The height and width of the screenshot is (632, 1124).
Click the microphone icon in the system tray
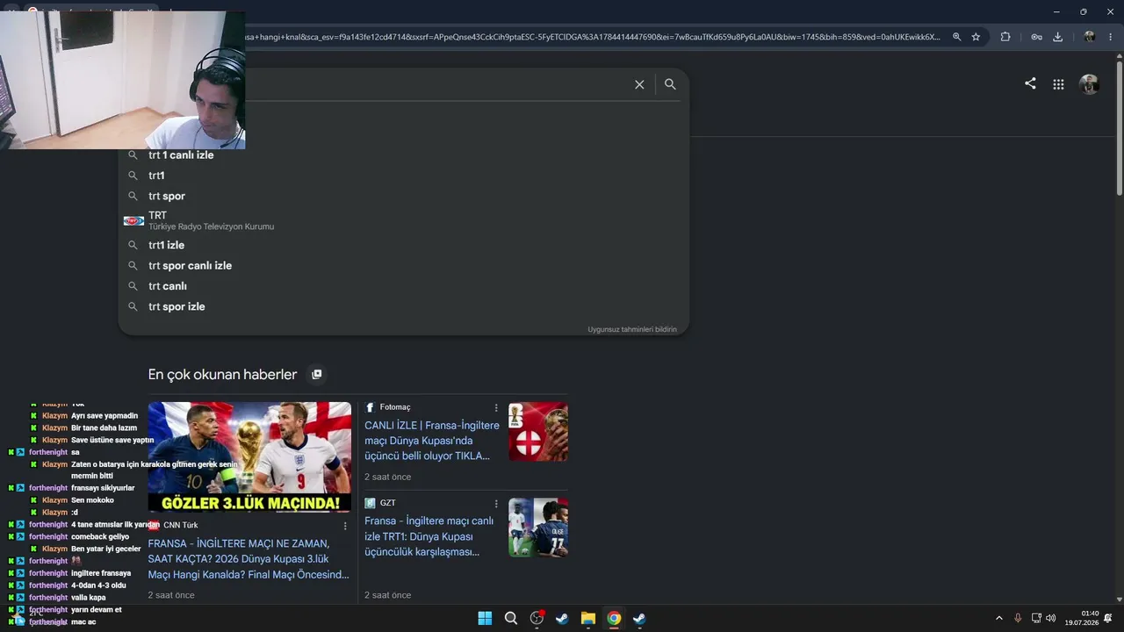point(1018,618)
